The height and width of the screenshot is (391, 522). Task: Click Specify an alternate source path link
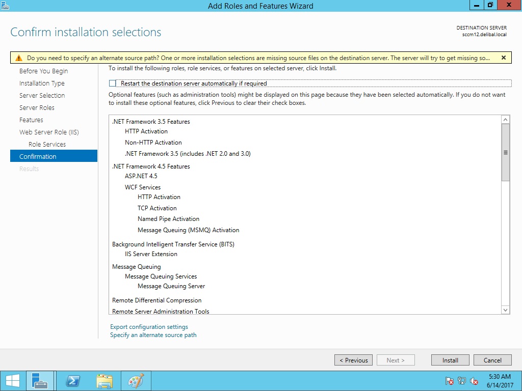click(153, 335)
